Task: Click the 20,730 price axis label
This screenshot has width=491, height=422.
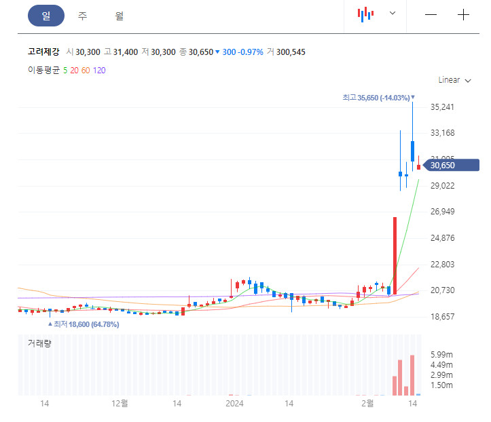Action: 442,290
